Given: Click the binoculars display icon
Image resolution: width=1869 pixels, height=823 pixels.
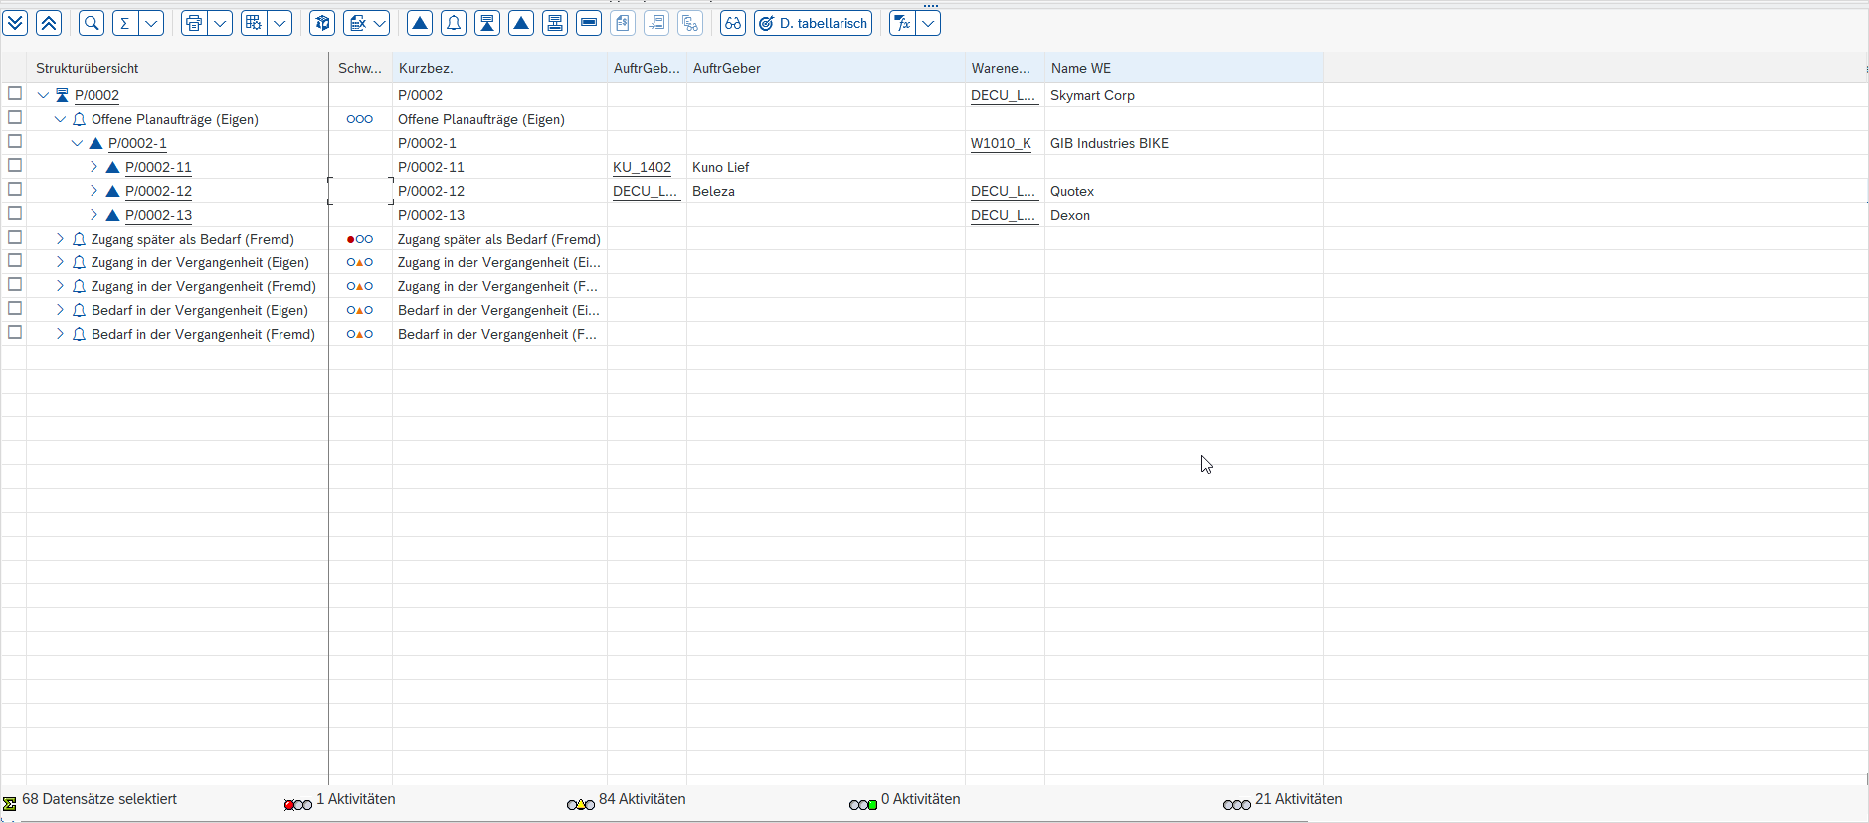Looking at the screenshot, I should (x=733, y=23).
